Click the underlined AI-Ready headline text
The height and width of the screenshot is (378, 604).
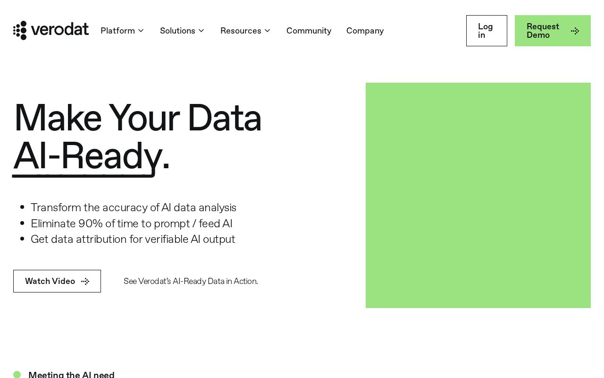[87, 156]
